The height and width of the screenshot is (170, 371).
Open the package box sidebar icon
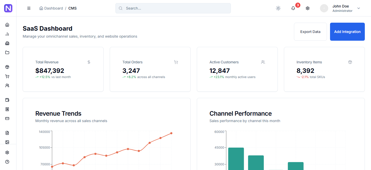coord(7,67)
